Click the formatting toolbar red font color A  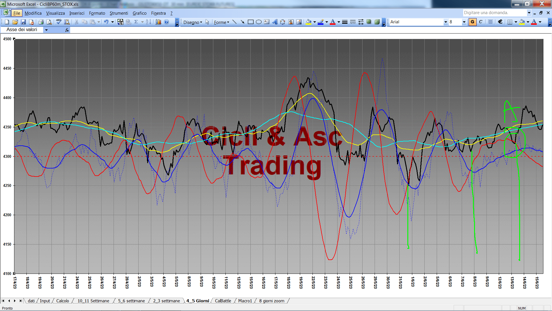coord(534,22)
